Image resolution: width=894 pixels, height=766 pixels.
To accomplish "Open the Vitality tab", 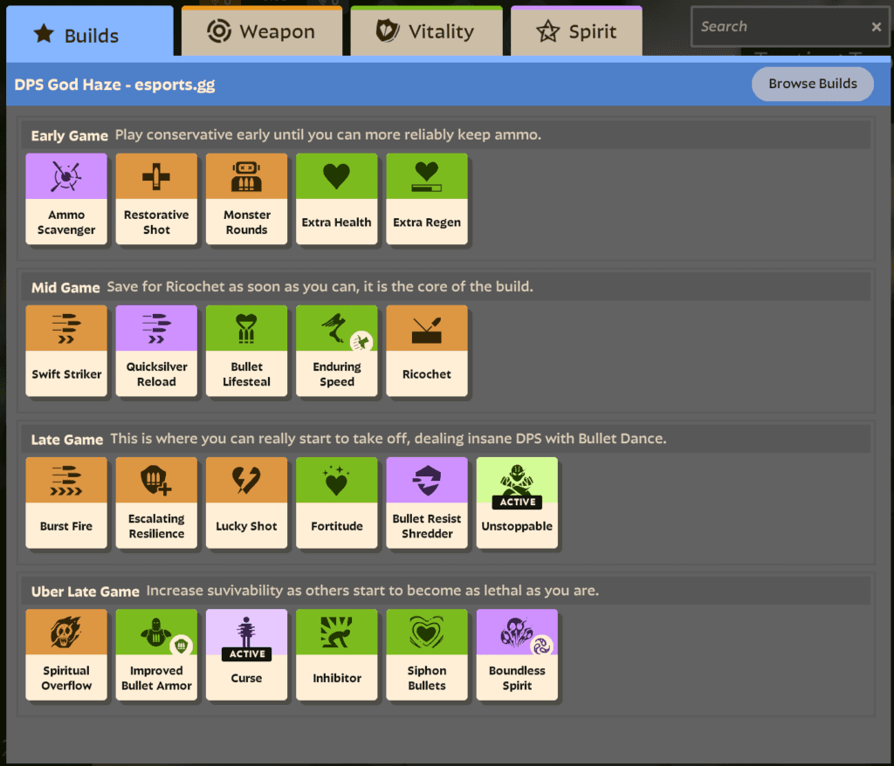I will click(x=426, y=31).
